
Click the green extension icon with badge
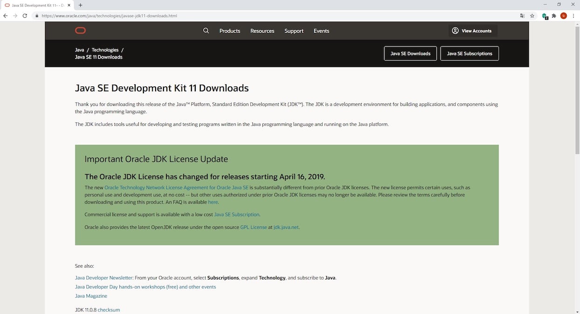(x=545, y=16)
